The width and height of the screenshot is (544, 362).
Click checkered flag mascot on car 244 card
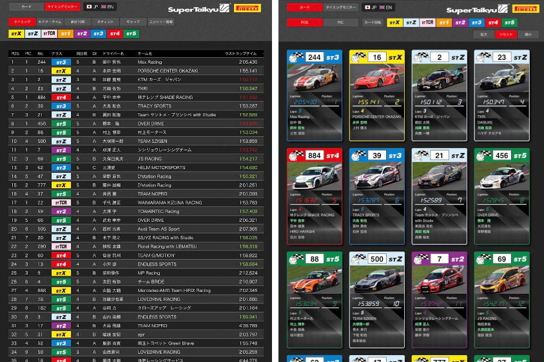pyautogui.click(x=297, y=57)
